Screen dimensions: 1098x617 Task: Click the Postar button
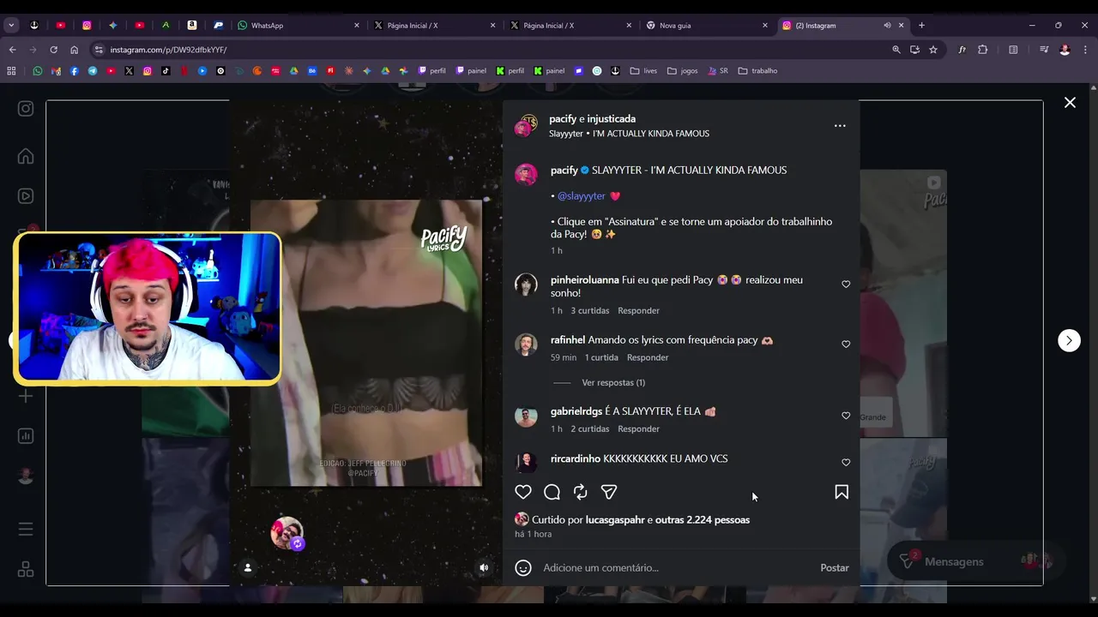click(835, 567)
